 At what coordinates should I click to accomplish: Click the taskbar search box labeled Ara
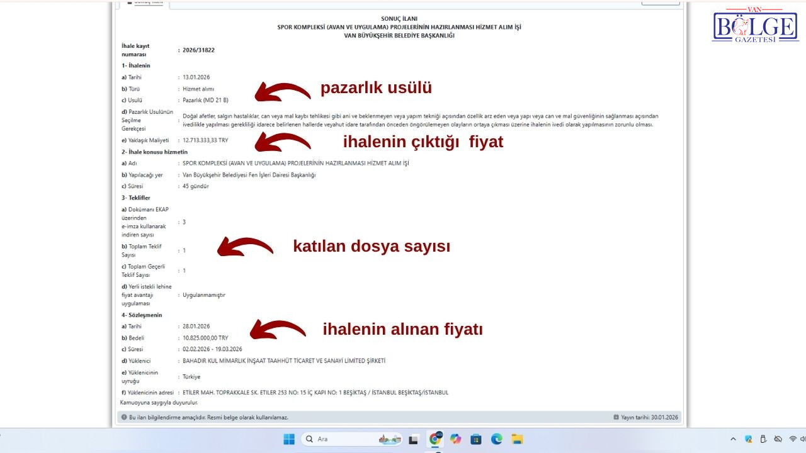pos(353,439)
